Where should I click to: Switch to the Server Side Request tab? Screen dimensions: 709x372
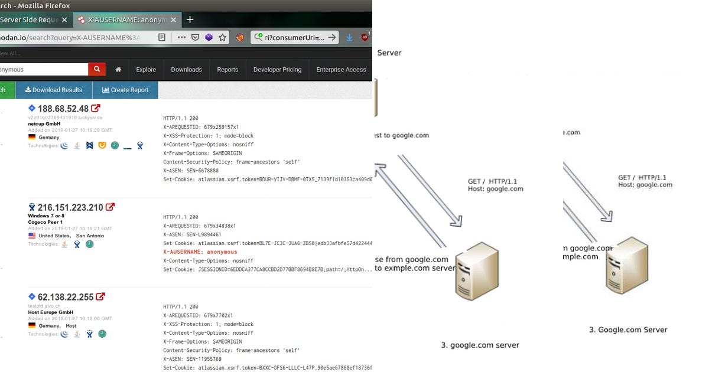(32, 19)
